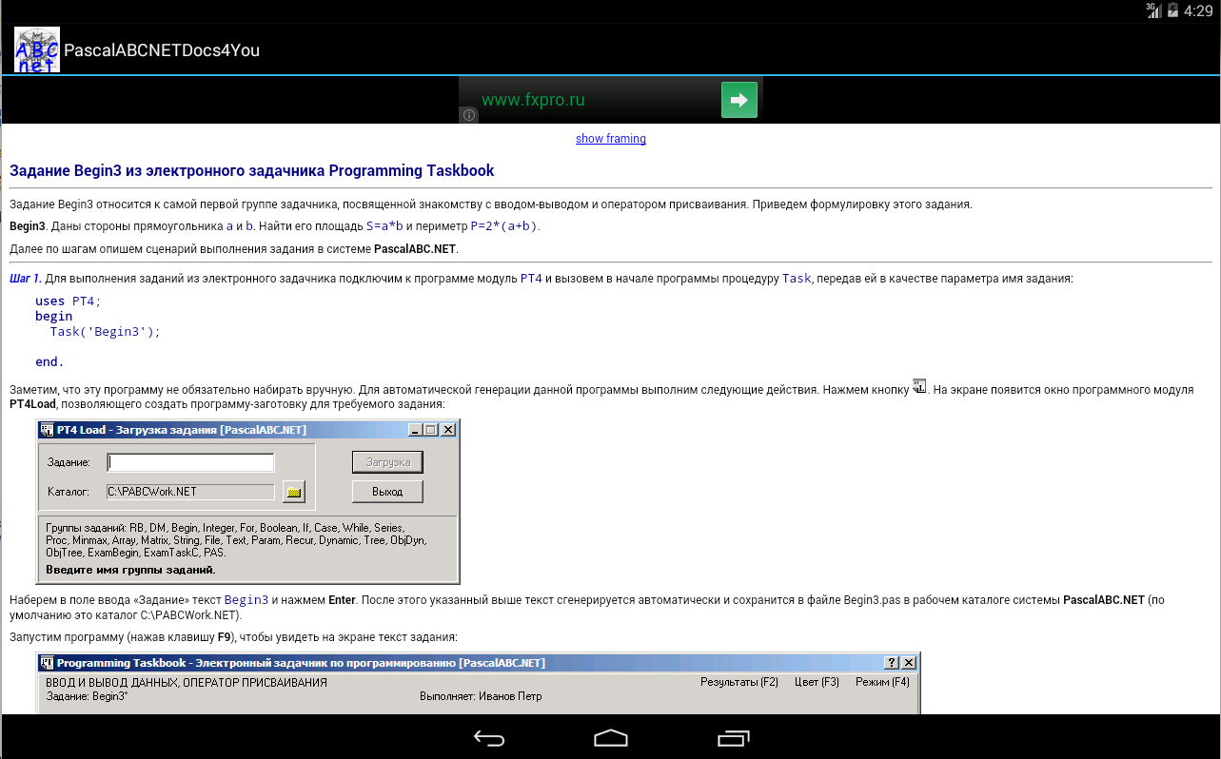Open the ad info icon on the banner
Viewport: 1221px width, 759px height.
tap(469, 115)
